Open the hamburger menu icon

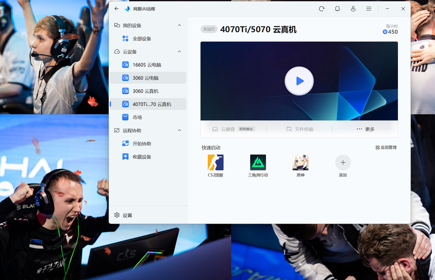coord(369,9)
